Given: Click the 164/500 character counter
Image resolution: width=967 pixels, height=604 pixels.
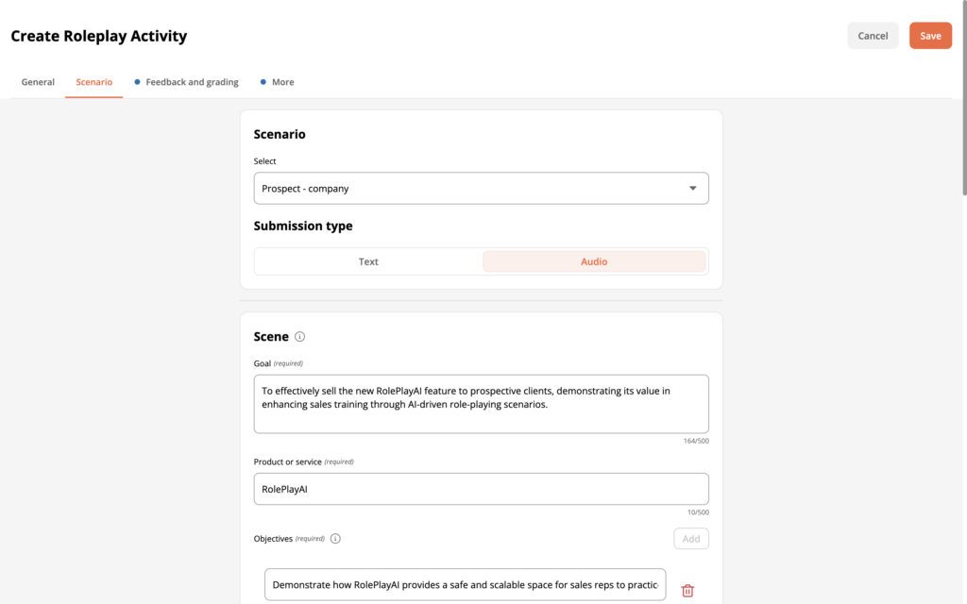Looking at the screenshot, I should point(696,441).
